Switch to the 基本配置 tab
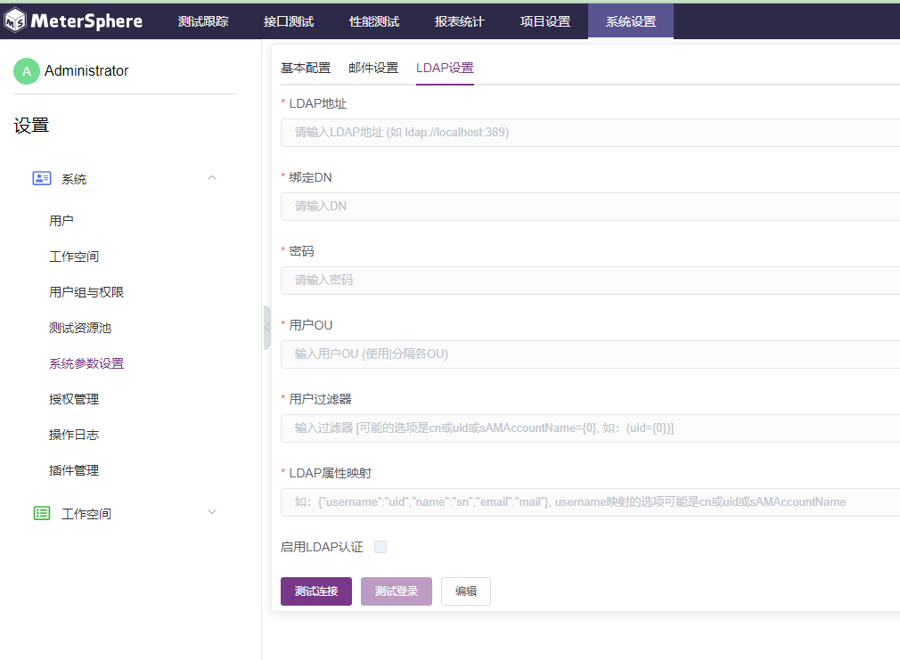The height and width of the screenshot is (660, 900). pos(307,67)
